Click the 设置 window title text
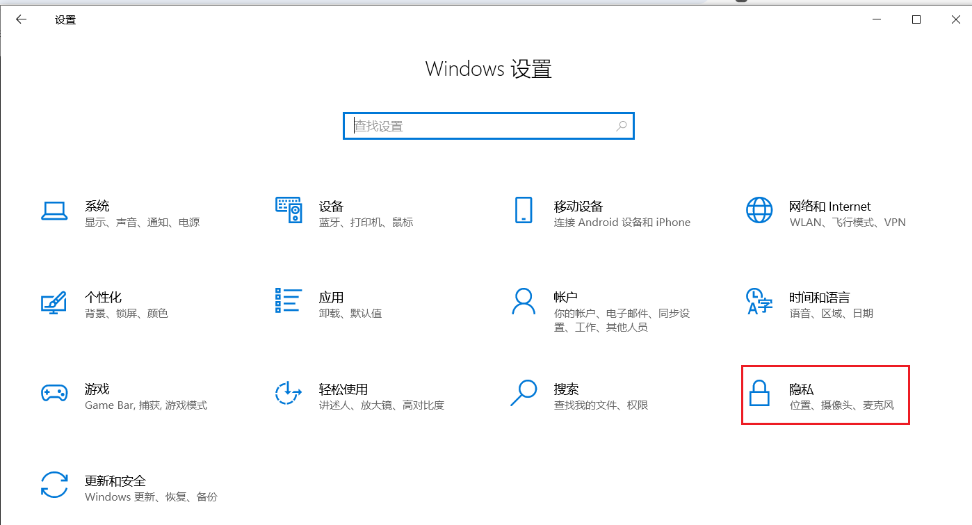972x525 pixels. point(65,19)
